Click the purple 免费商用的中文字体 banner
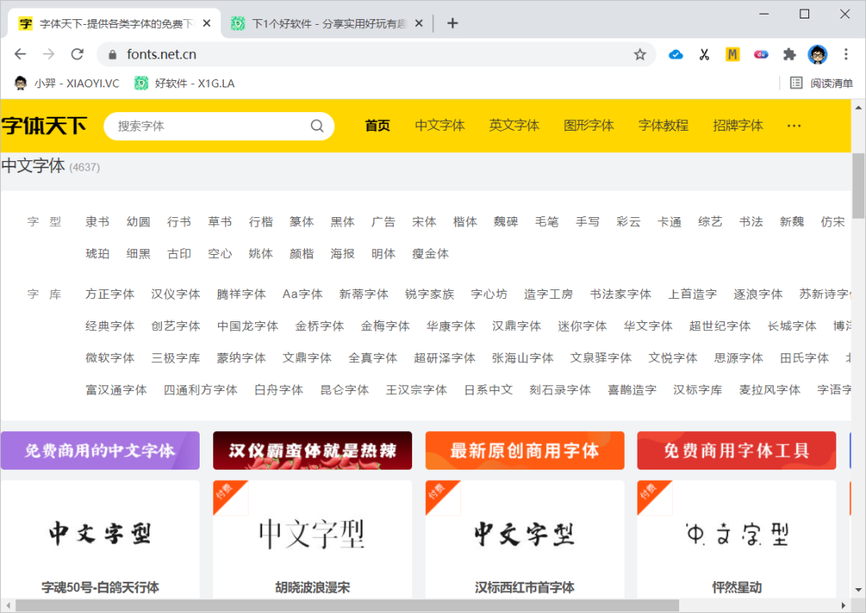The width and height of the screenshot is (866, 613). (100, 450)
